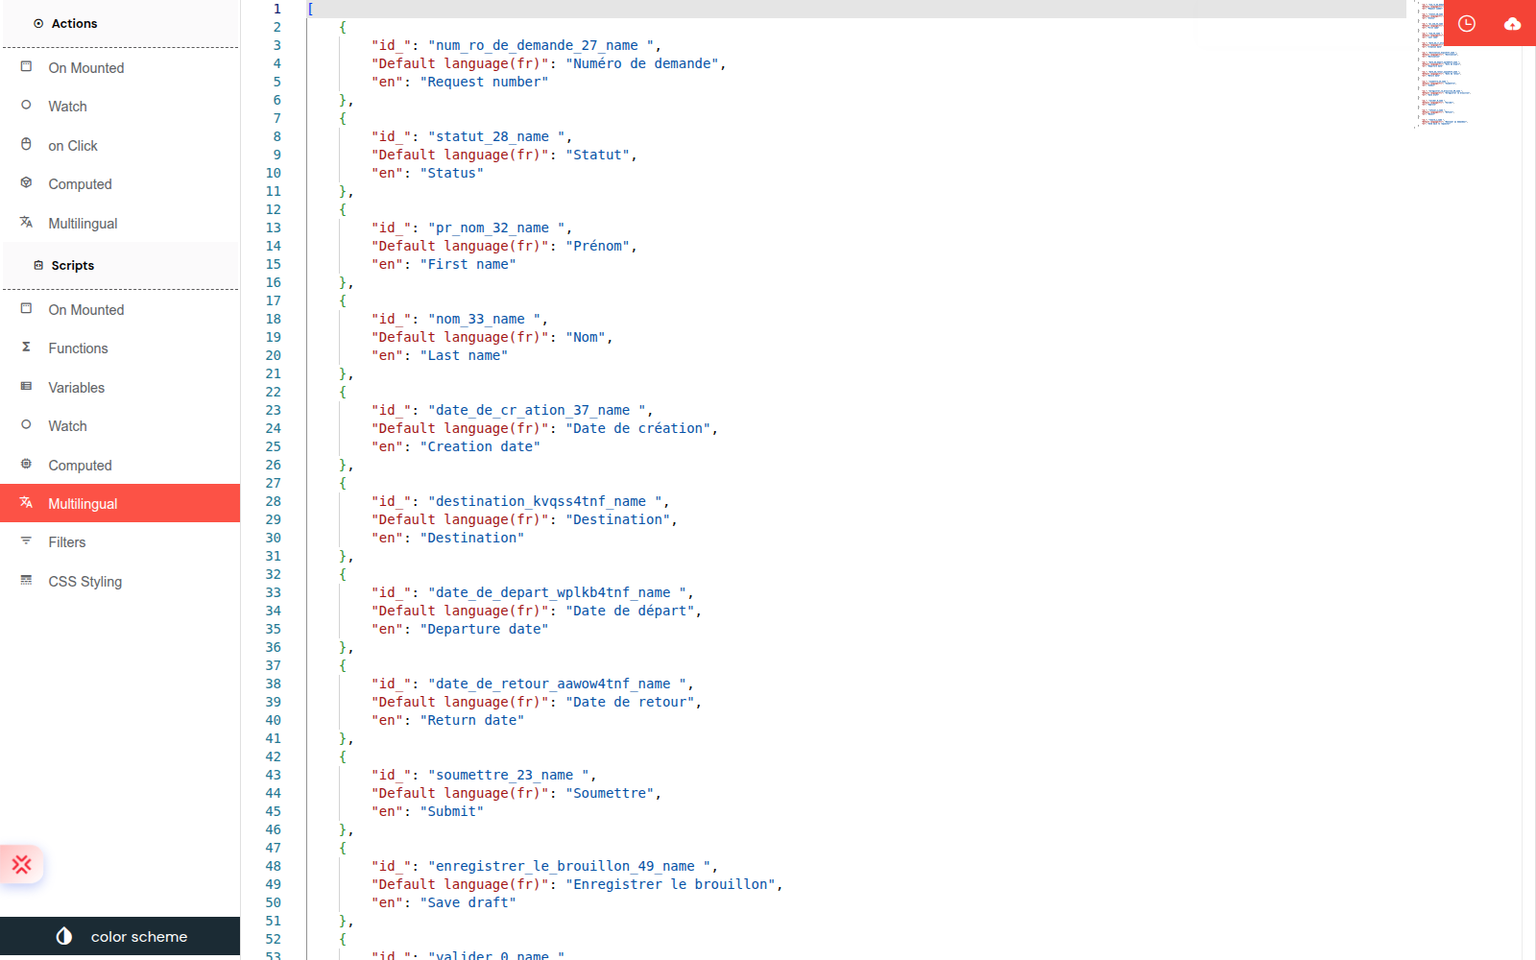Click the "Date de retour" value
Screen dimensions: 1536x960
click(x=631, y=703)
